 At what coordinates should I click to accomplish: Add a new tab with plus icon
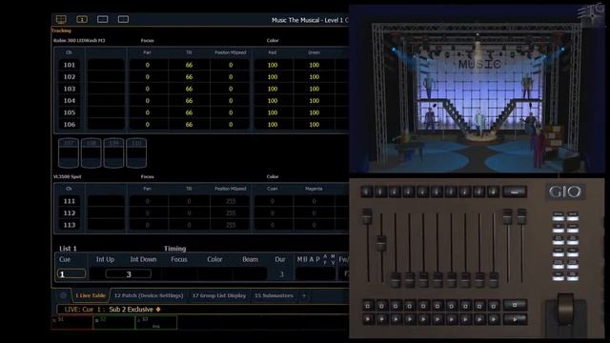304,295
